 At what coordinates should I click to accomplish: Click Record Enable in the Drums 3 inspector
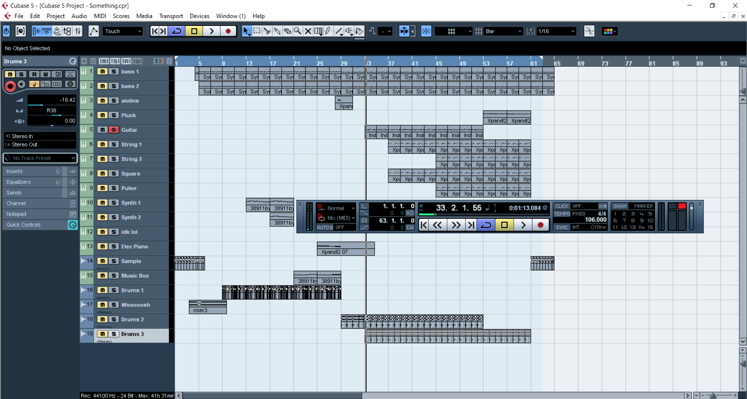coord(10,86)
